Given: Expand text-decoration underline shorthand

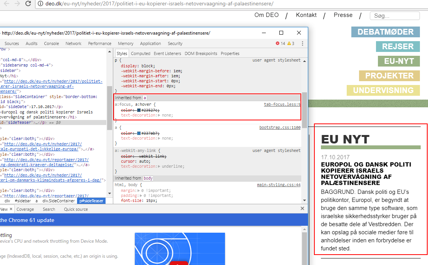Looking at the screenshot, I should tap(159, 166).
